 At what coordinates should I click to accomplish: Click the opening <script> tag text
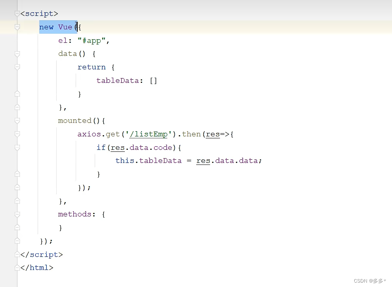pos(39,13)
